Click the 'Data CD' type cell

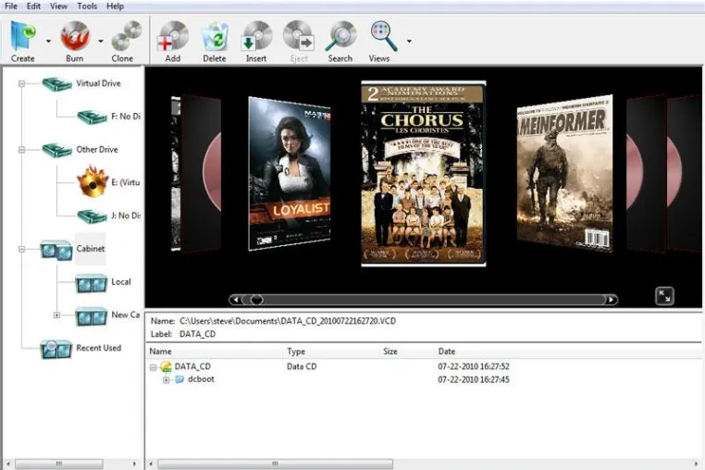click(302, 366)
